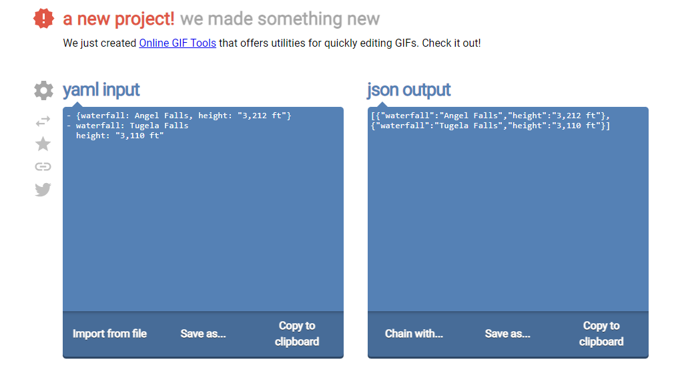Click Save as under yaml input
Image resolution: width=676 pixels, height=374 pixels.
coord(203,334)
